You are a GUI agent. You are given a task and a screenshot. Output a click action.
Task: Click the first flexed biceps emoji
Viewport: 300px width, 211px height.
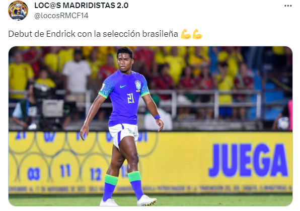186,34
